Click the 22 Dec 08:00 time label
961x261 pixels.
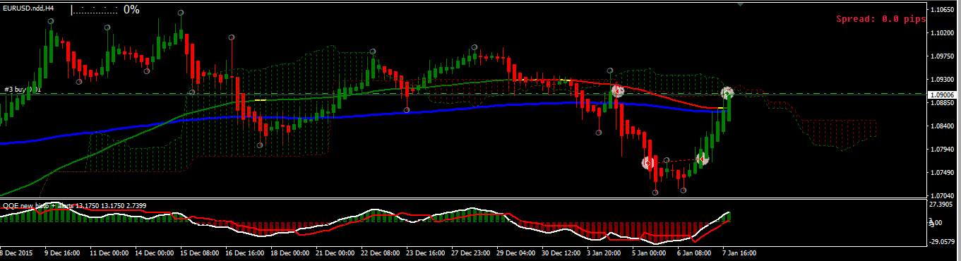tap(381, 253)
